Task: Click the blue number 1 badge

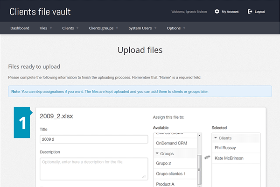Action: coord(22,122)
